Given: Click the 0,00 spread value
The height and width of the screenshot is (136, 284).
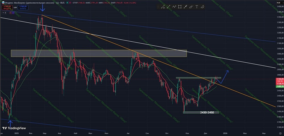Looking at the screenshot, I should pyautogui.click(x=15, y=8).
